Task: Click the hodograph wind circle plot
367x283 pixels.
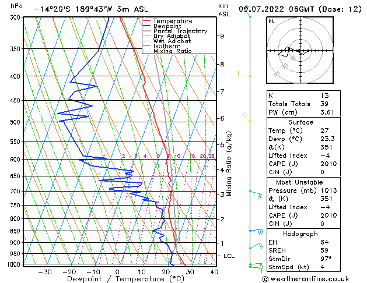Action: (x=300, y=50)
